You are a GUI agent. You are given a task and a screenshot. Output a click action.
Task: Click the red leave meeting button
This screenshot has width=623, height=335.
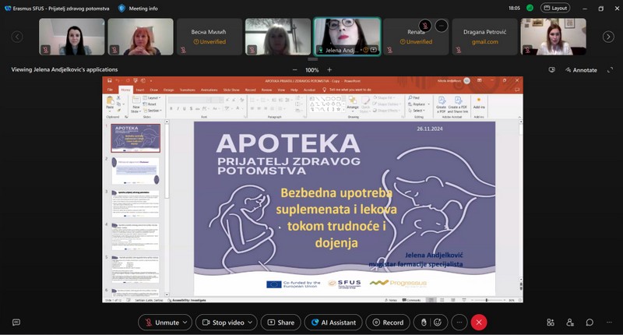(479, 323)
